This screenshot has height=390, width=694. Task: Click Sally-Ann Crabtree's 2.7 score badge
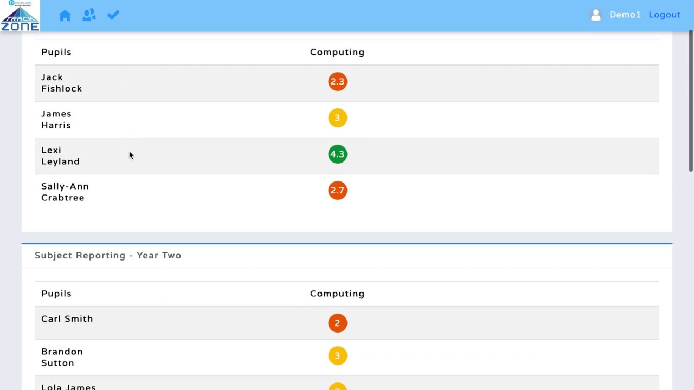click(337, 191)
